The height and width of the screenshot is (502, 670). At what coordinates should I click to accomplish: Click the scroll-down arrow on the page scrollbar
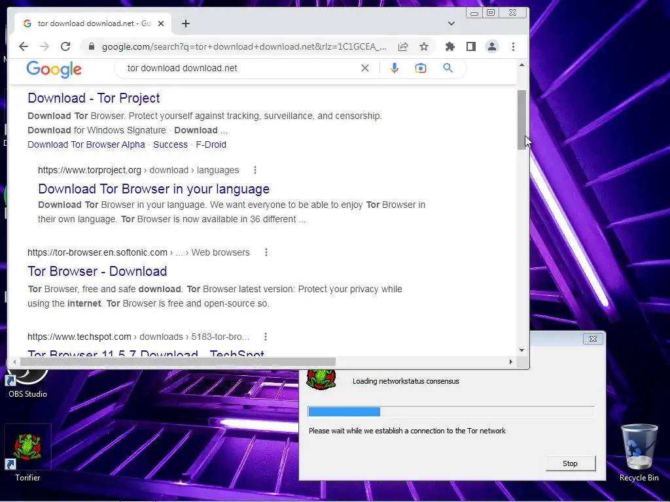point(521,350)
